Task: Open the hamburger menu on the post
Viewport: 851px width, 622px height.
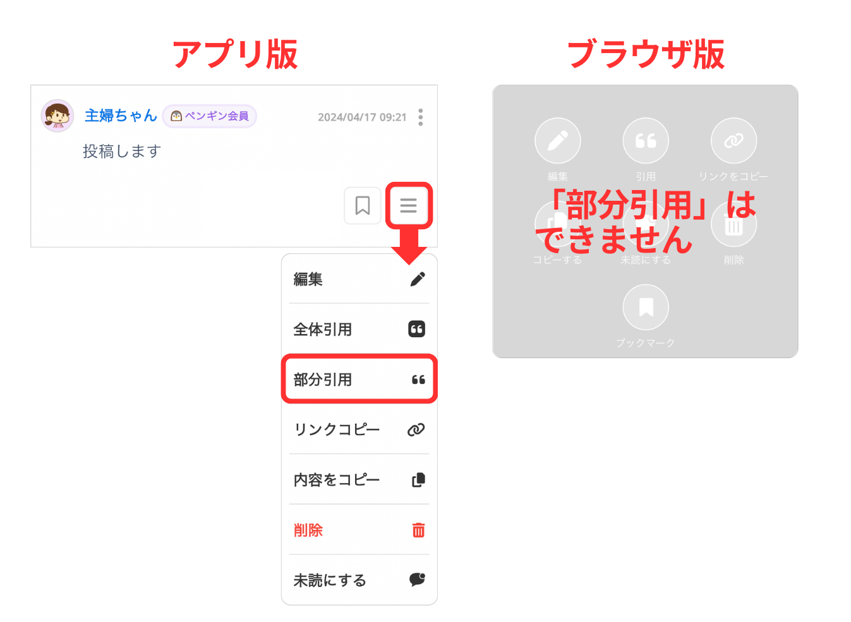Action: tap(408, 205)
